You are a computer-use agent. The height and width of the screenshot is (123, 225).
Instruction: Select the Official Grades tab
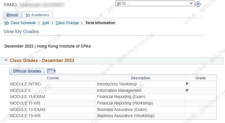point(27,71)
